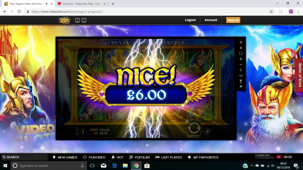Viewport: 303px width, 170px height.
Task: Bookmark this page with the star icon
Action: (271, 11)
